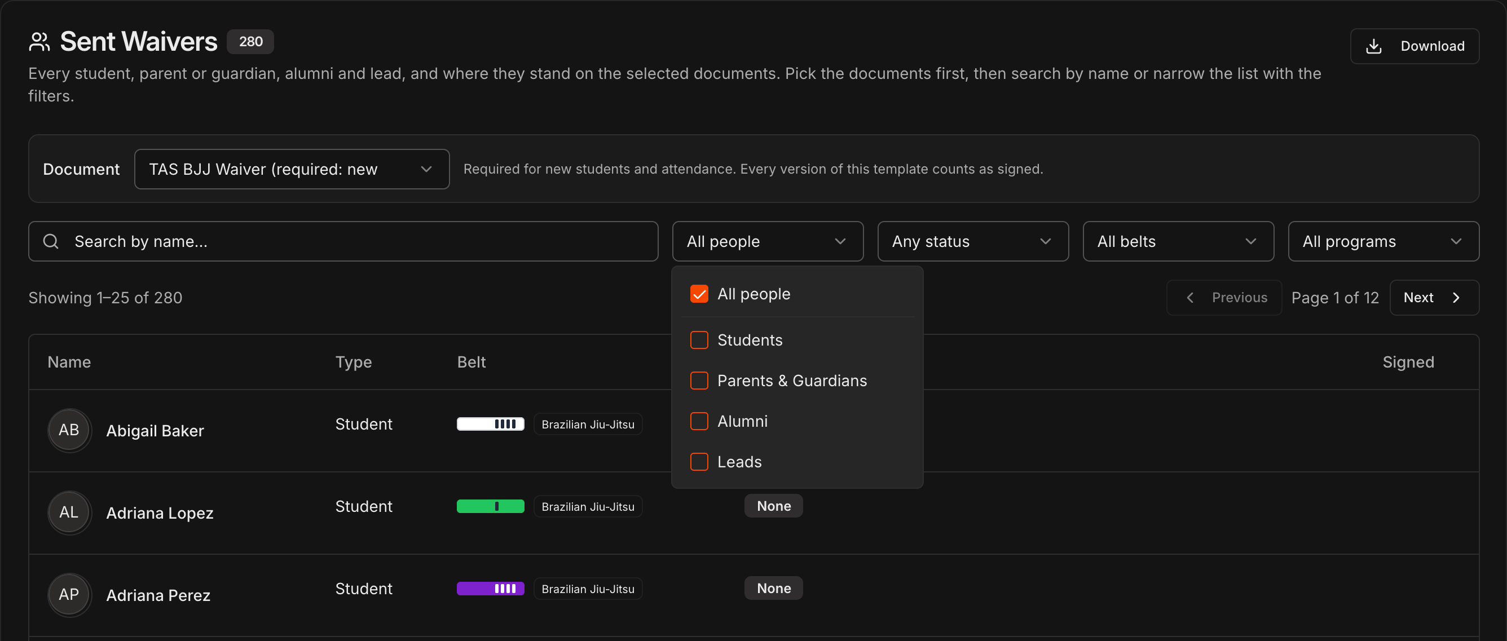
Task: Click Brazilian Jiu-Jitsu tag in Abigail Baker row
Action: point(588,424)
